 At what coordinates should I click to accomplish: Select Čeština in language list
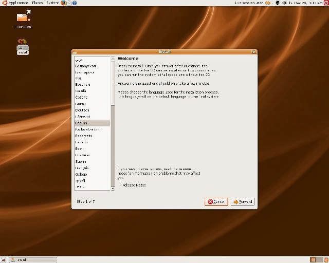(92, 97)
